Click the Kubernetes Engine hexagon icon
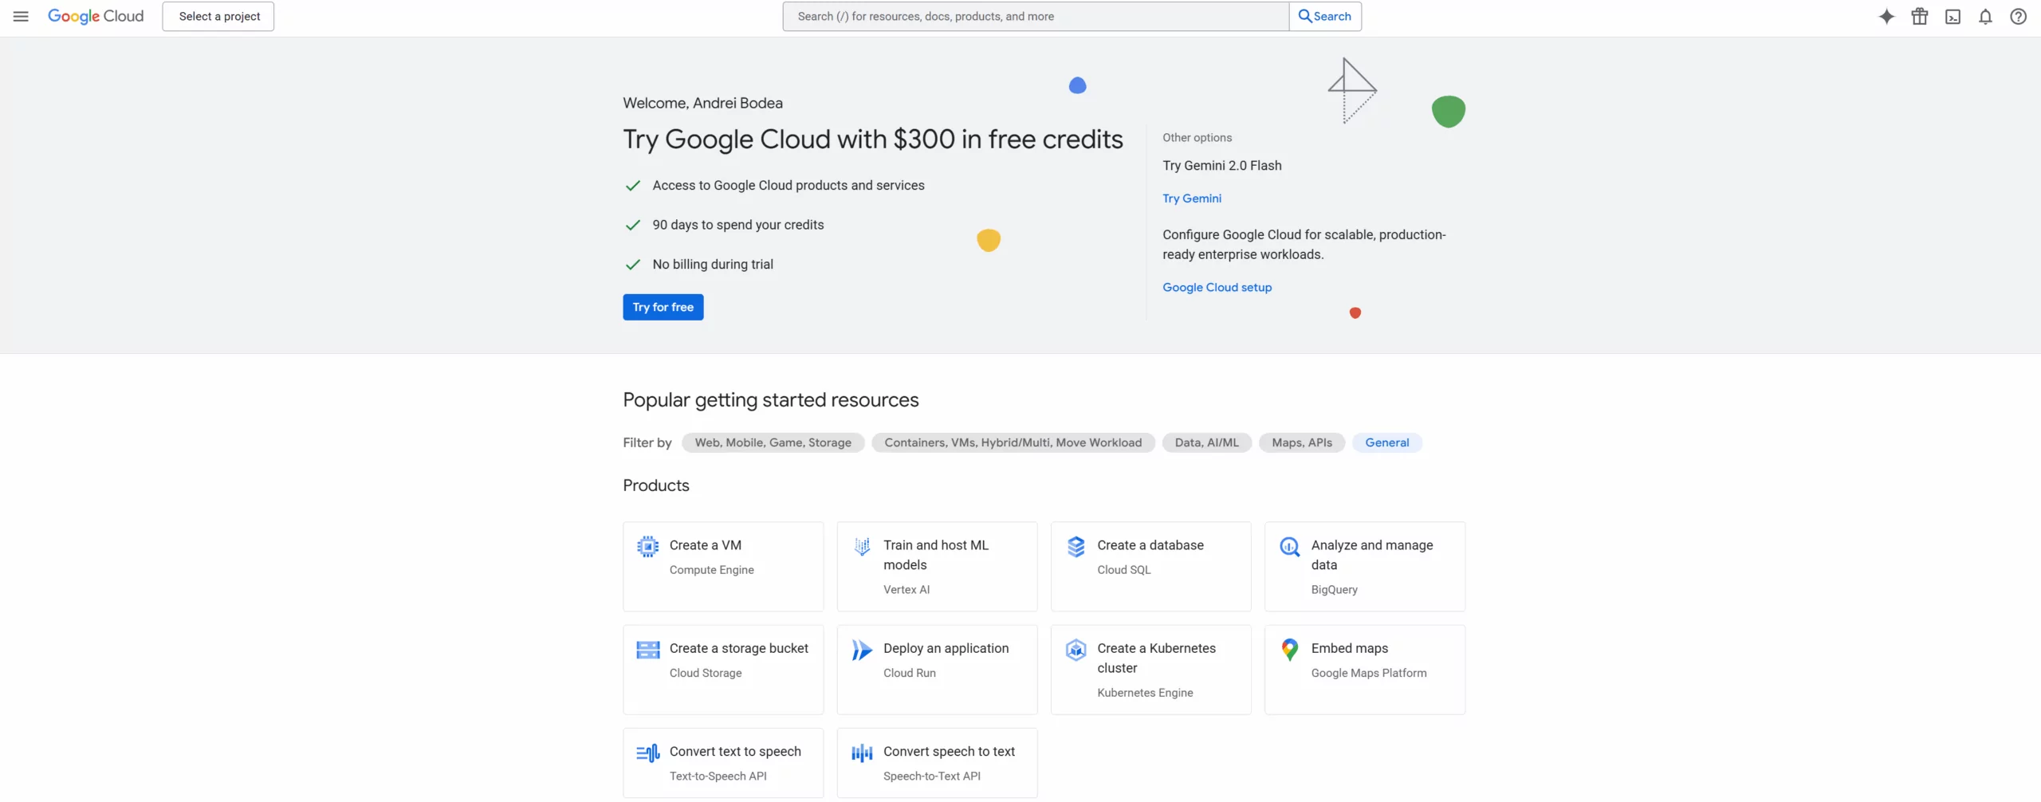Viewport: 2041px width, 802px height. pyautogui.click(x=1076, y=650)
